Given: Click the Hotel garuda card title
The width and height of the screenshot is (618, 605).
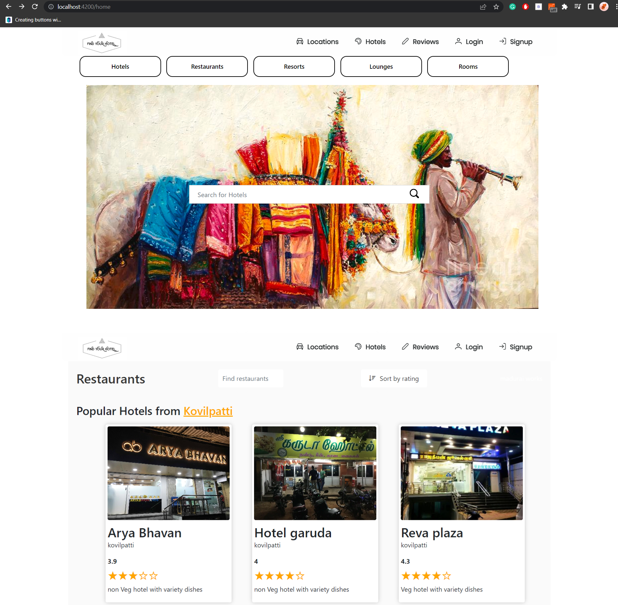Looking at the screenshot, I should (x=293, y=533).
